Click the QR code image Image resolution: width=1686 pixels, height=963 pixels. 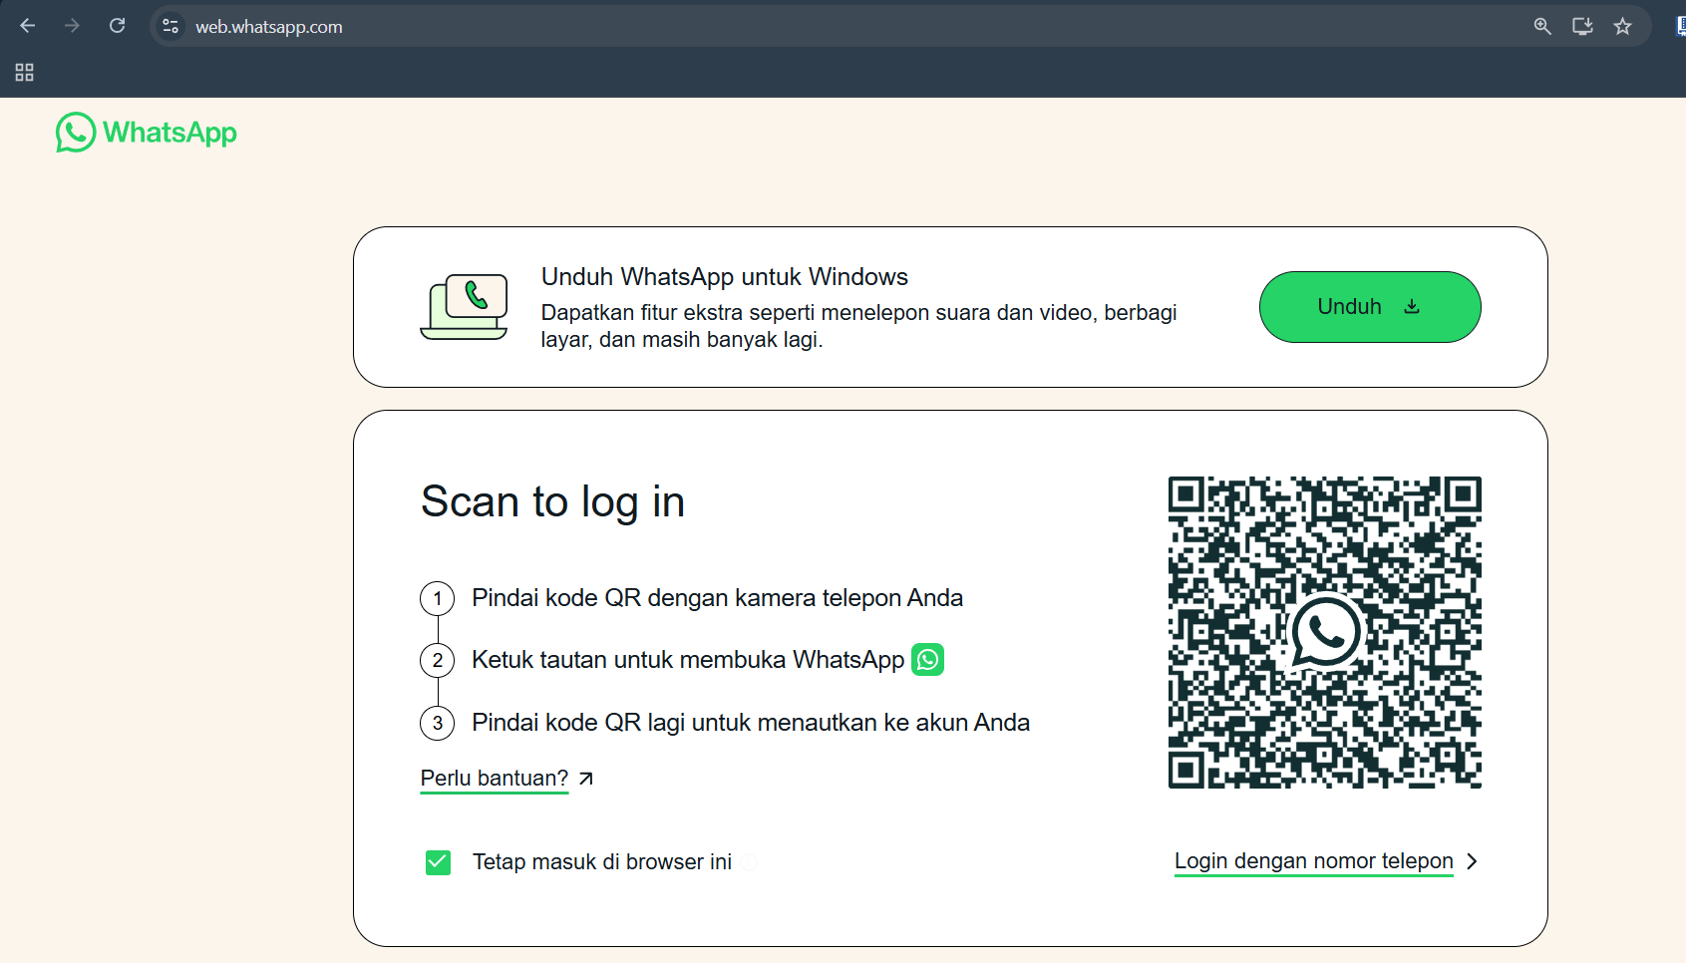click(1324, 632)
